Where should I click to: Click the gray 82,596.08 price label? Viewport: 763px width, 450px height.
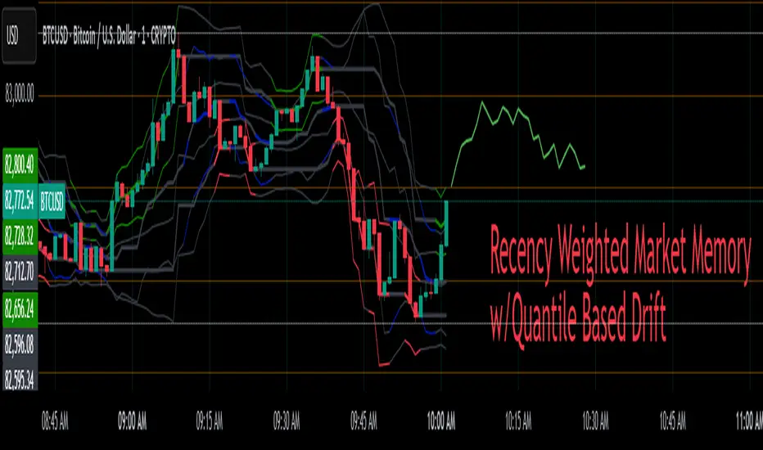[20, 344]
